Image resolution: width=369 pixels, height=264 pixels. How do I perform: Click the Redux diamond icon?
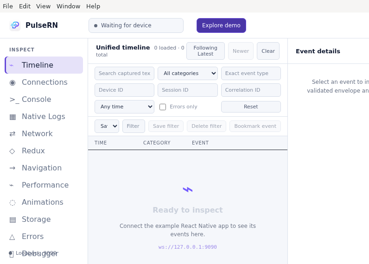click(x=12, y=151)
